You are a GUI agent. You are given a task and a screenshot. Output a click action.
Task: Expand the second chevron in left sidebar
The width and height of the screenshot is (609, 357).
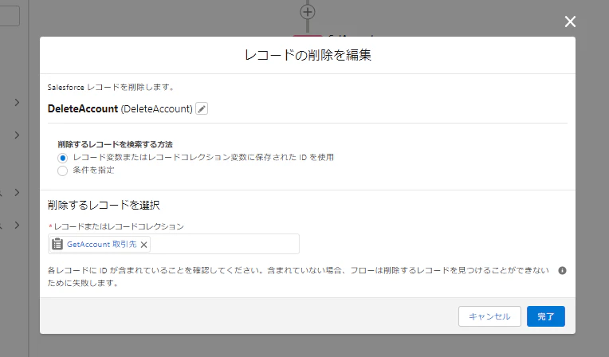tap(17, 135)
